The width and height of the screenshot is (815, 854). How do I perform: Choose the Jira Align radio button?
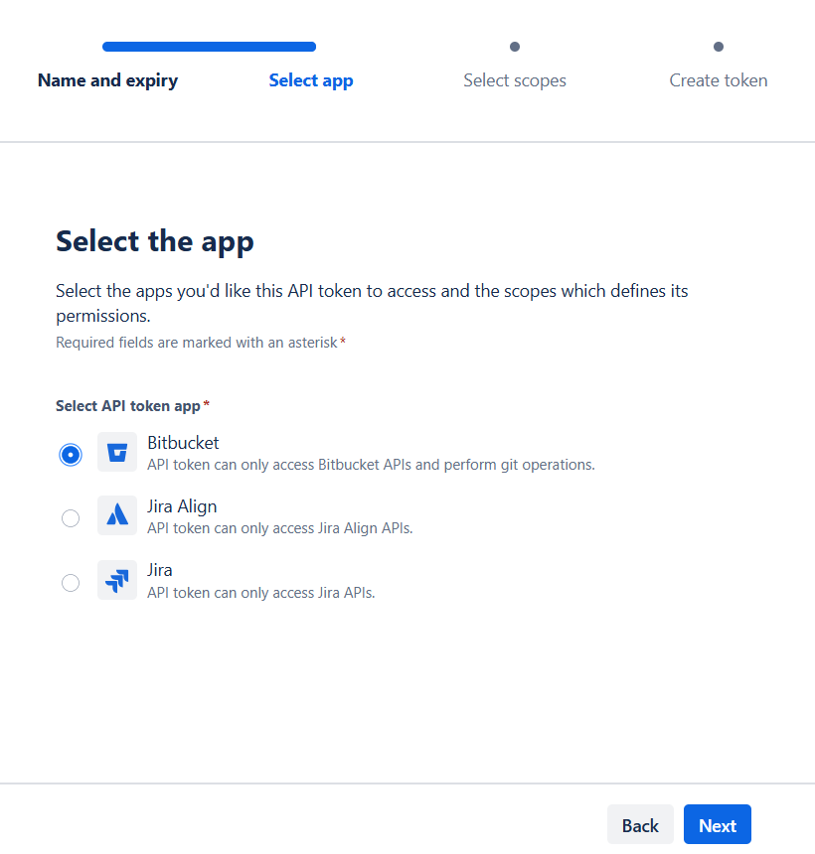(71, 517)
